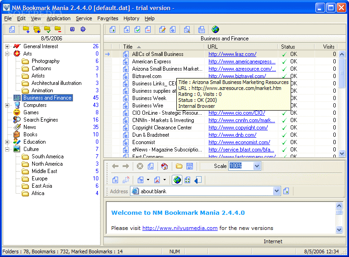The height and width of the screenshot is (257, 349).
Task: Click the expand all tree nodes icon
Action: pyautogui.click(x=73, y=29)
